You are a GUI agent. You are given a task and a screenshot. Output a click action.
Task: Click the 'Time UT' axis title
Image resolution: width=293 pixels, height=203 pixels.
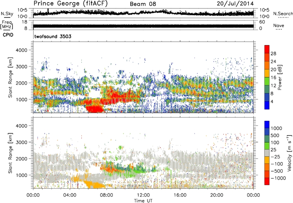(143, 201)
